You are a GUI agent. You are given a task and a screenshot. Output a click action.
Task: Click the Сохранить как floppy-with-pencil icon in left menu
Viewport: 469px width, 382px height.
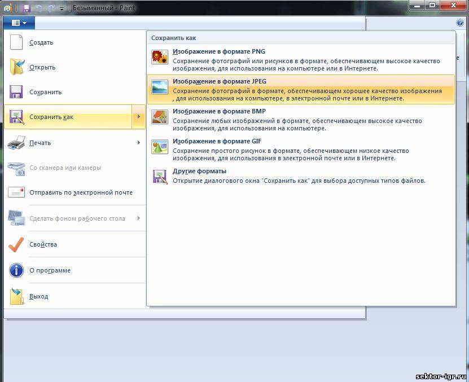(16, 117)
